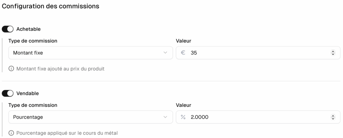Open the Pourcentage commission type dropdown
This screenshot has height=138, width=343.
coord(90,117)
